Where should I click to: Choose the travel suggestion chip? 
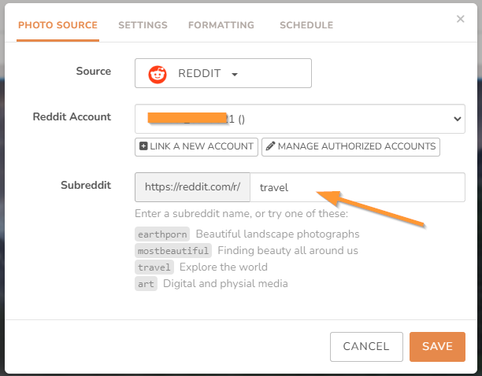154,267
